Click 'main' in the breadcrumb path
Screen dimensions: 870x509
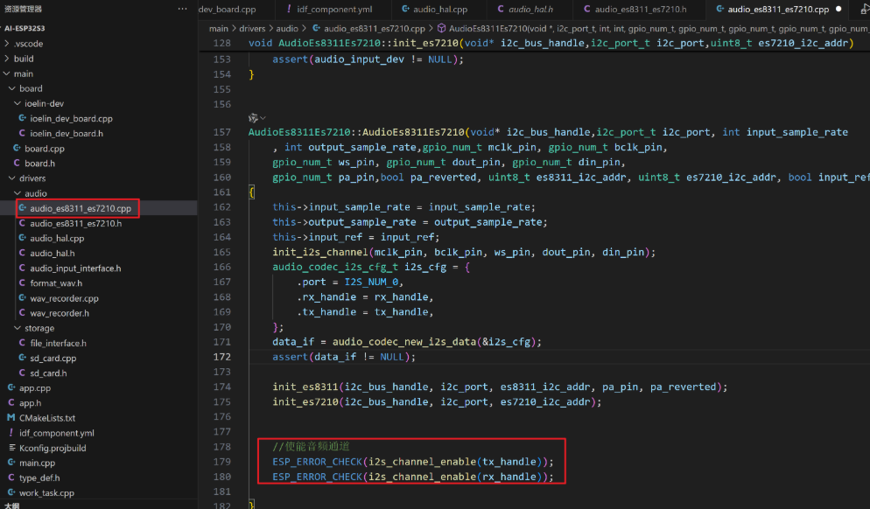[x=219, y=28]
